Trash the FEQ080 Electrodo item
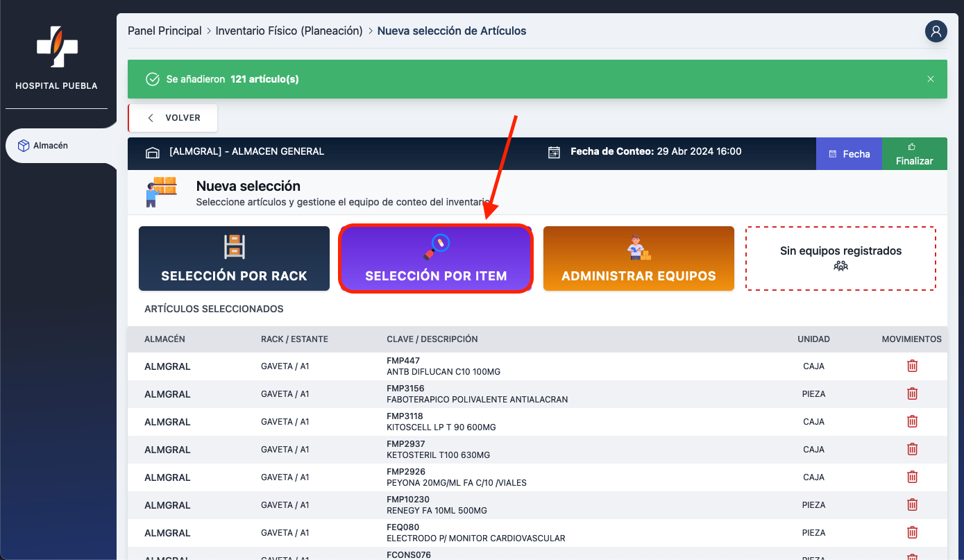The width and height of the screenshot is (964, 560). click(912, 532)
